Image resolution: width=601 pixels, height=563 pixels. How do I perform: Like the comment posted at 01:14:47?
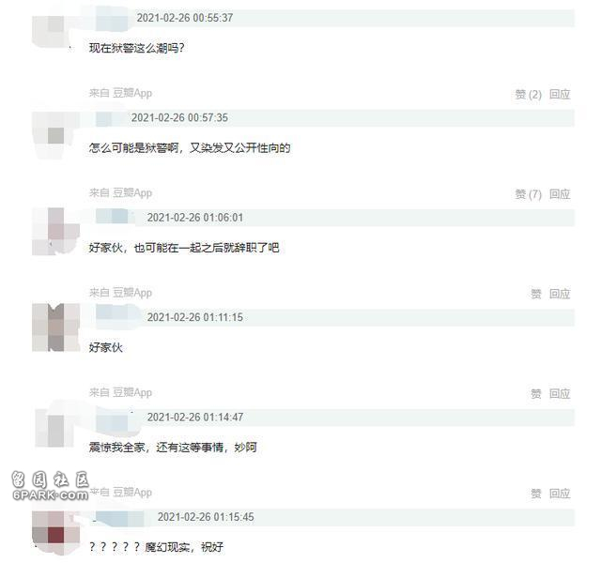click(x=536, y=494)
